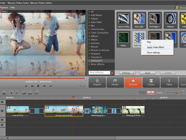Show All effects category

coord(92,12)
